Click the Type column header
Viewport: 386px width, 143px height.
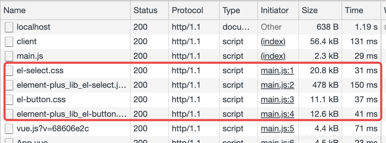pyautogui.click(x=231, y=10)
